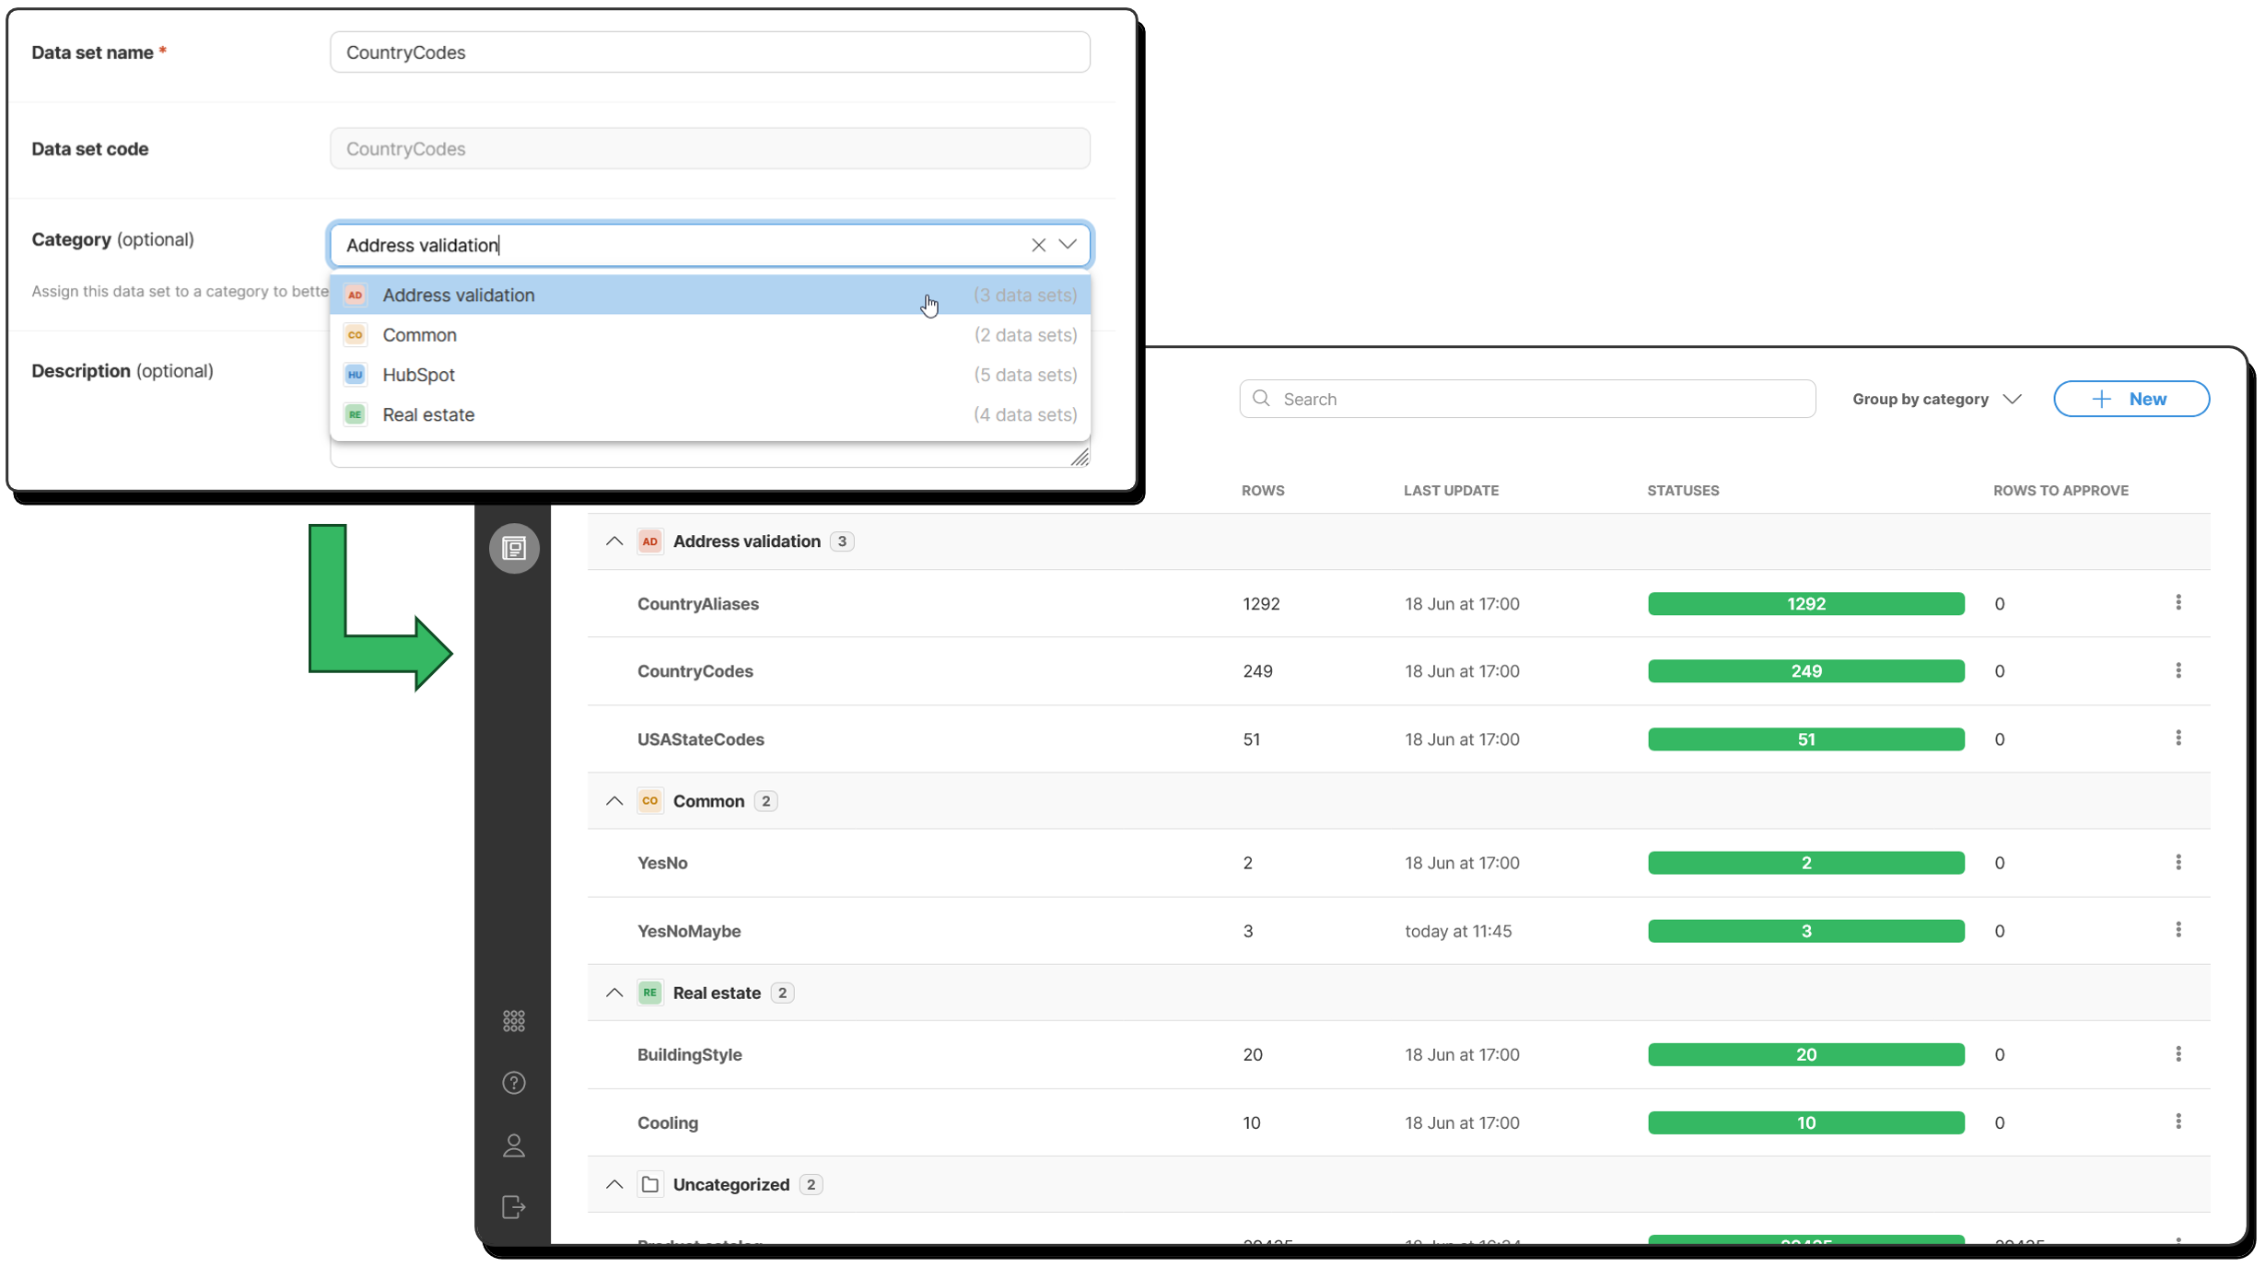Click the Uncategorized group title
The height and width of the screenshot is (1267, 2265).
[730, 1184]
